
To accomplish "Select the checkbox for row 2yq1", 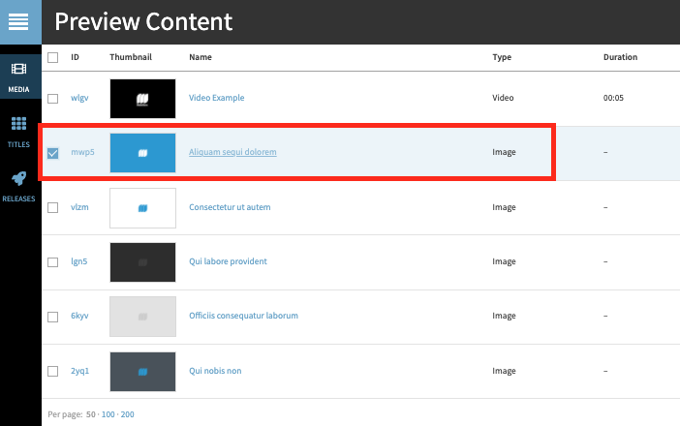I will pyautogui.click(x=53, y=371).
